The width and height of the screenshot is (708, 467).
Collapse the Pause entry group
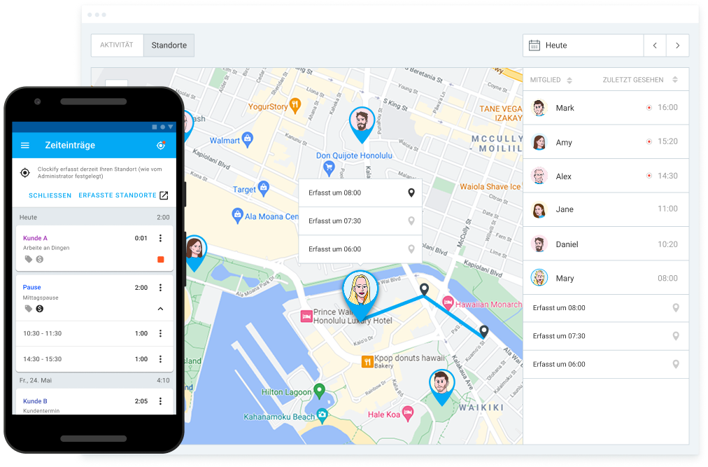pos(160,309)
